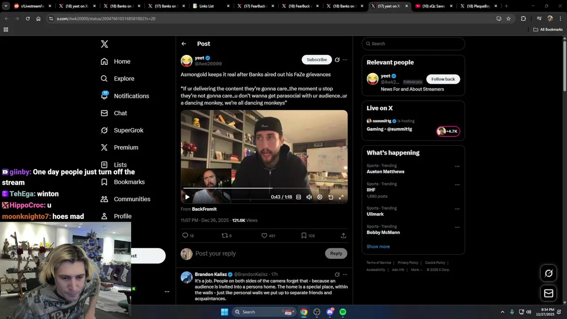The height and width of the screenshot is (319, 567).
Task: Show hidden system tray icons
Action: [502, 312]
